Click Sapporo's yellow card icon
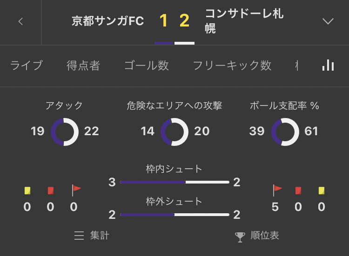This screenshot has width=349, height=256. [x=322, y=190]
